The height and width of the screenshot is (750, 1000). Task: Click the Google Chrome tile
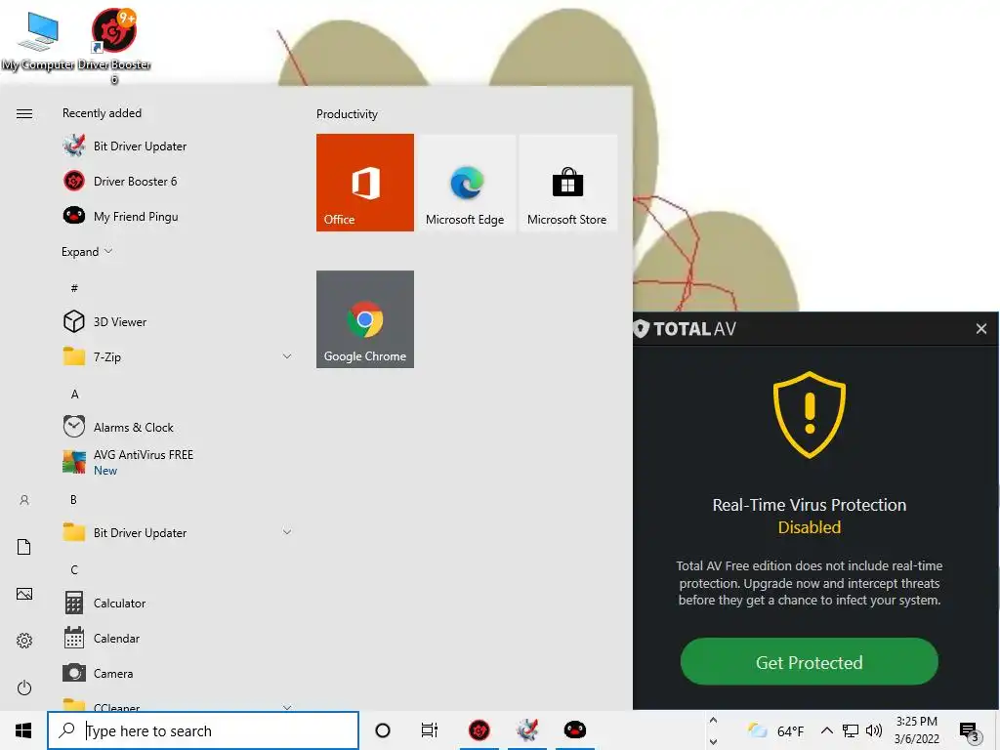pyautogui.click(x=365, y=319)
